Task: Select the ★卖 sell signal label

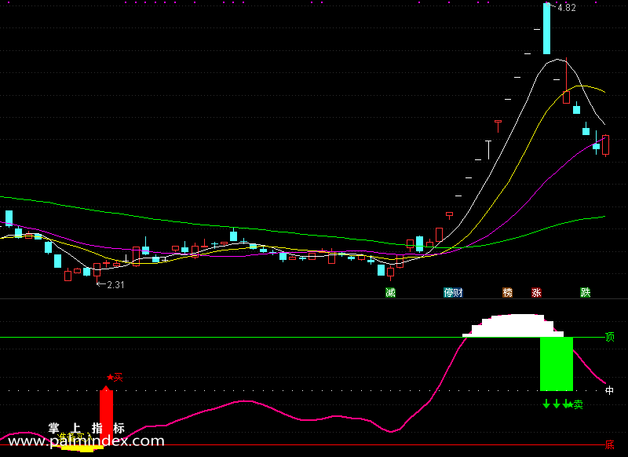Action: [575, 404]
